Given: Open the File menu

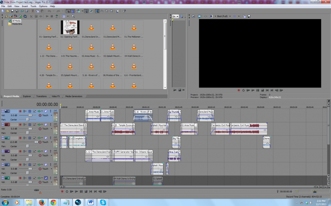Looking at the screenshot, I should [x=3, y=6].
